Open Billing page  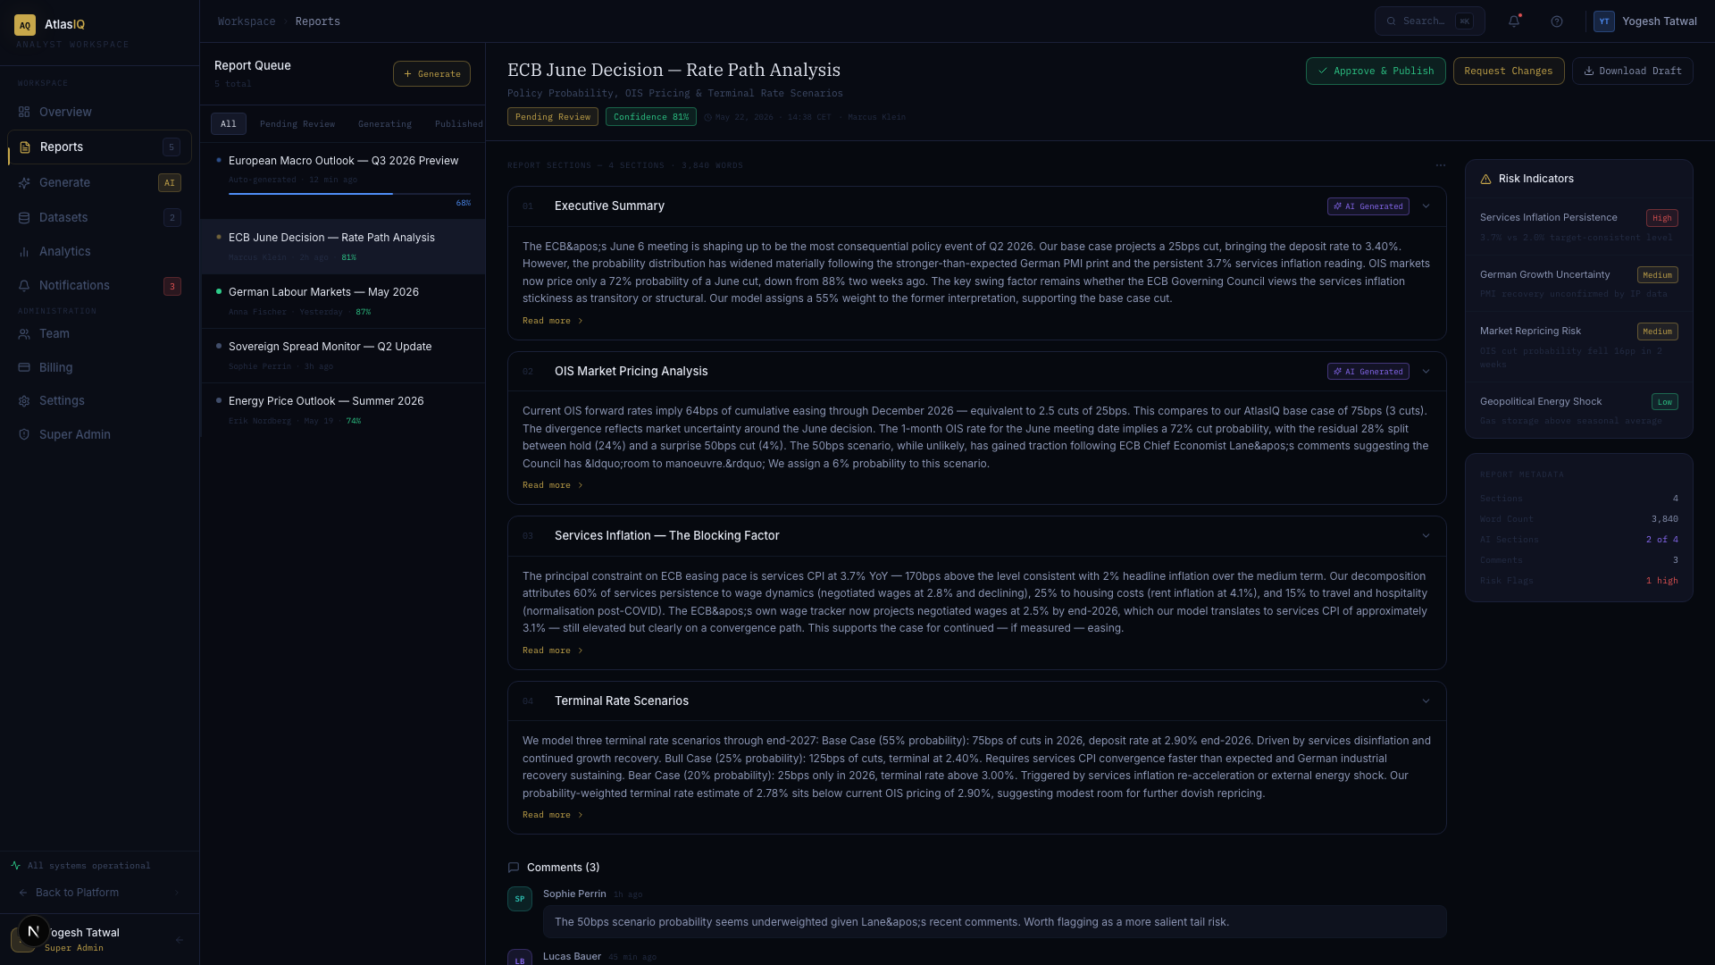coord(99,368)
